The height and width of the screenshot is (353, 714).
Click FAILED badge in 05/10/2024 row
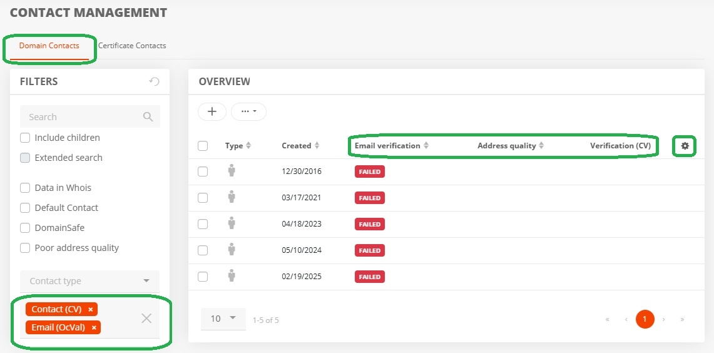pyautogui.click(x=370, y=250)
